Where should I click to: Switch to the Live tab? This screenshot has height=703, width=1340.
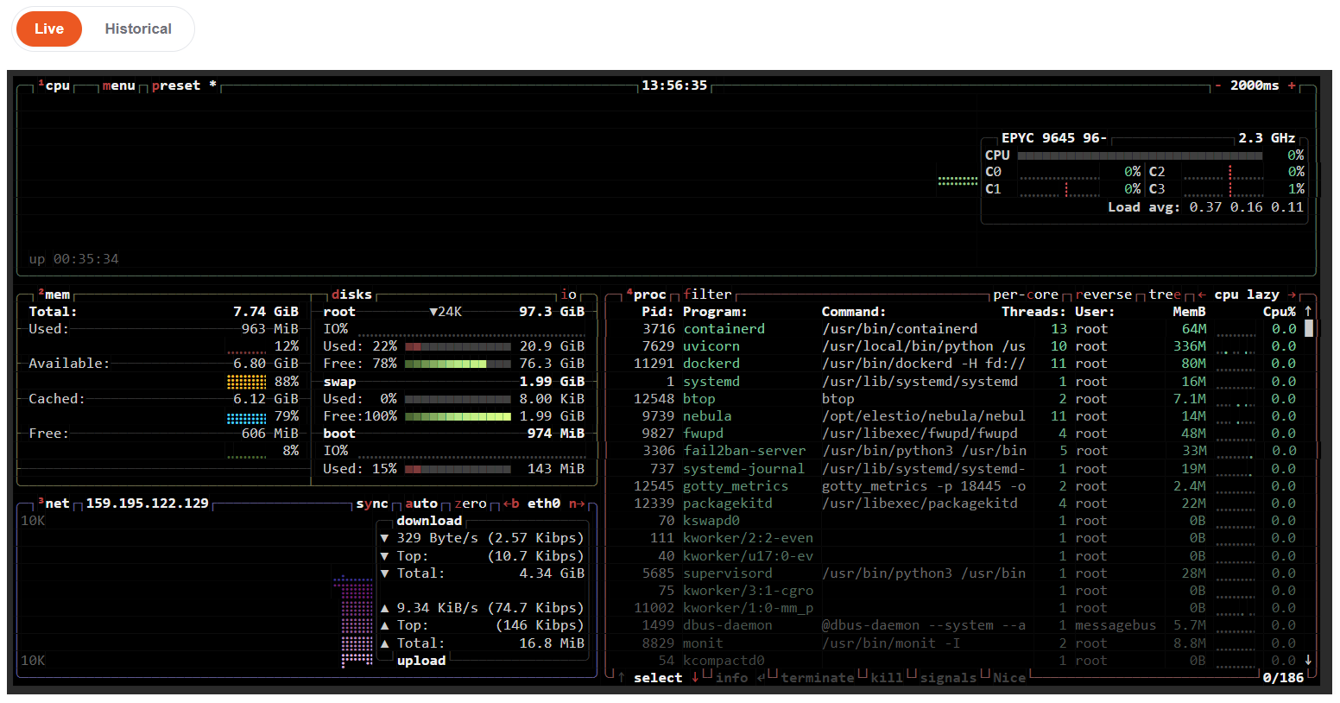[49, 28]
